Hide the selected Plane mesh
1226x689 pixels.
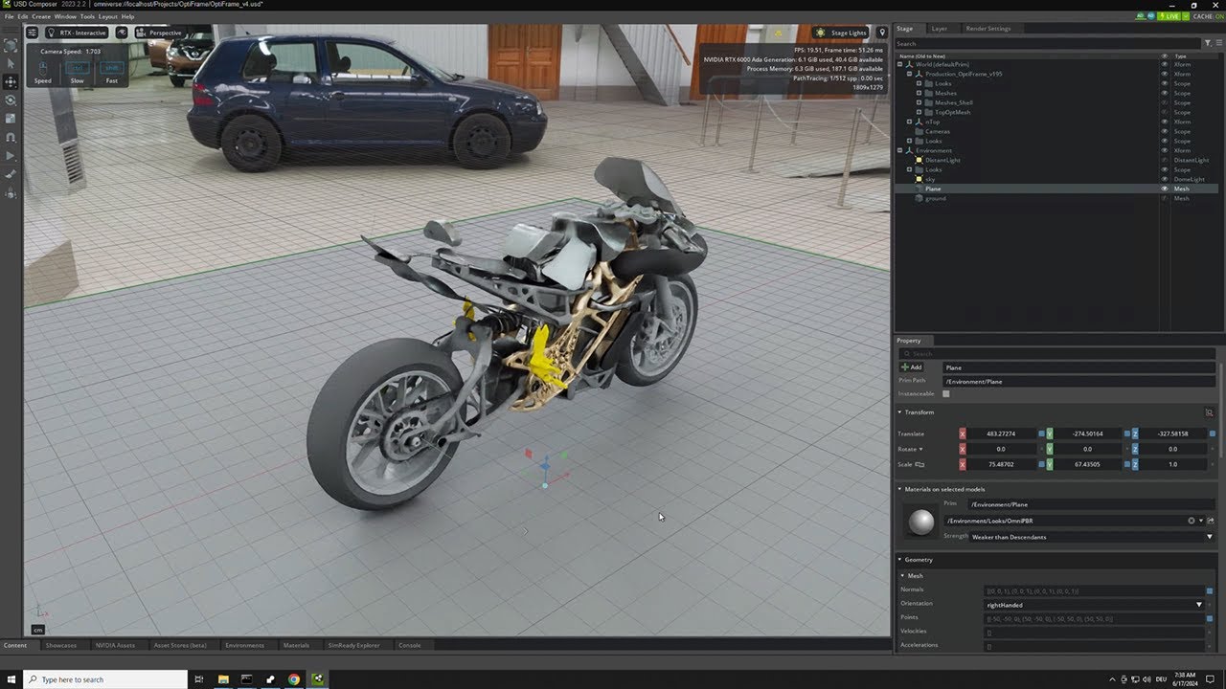[1166, 189]
